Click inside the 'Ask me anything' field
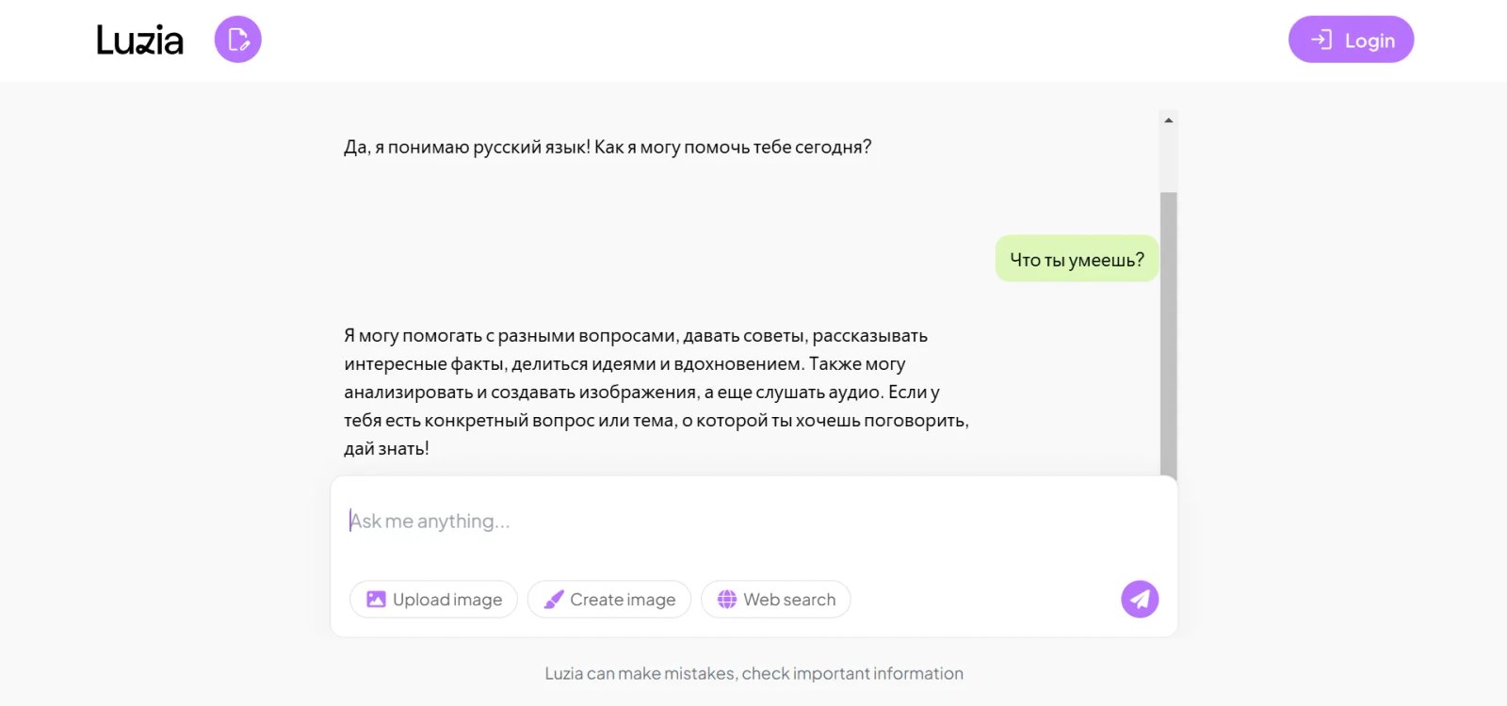 (659, 521)
